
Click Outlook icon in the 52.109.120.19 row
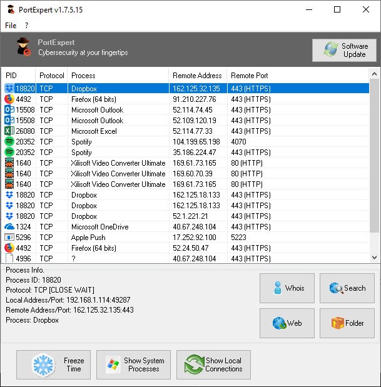point(9,120)
